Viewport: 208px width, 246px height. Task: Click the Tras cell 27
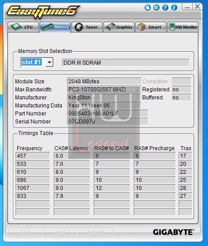tap(185, 196)
